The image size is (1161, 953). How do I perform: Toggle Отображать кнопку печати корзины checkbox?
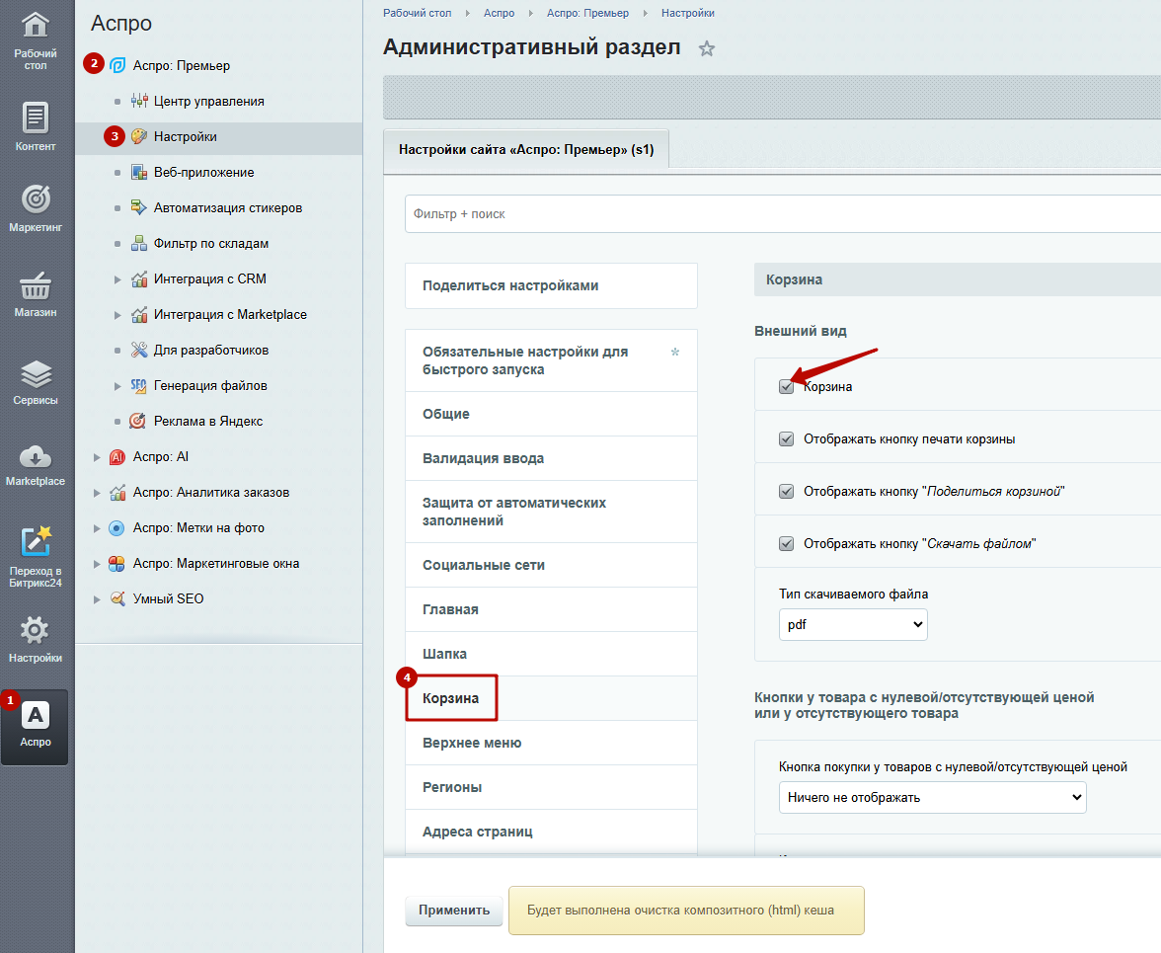pyautogui.click(x=786, y=439)
